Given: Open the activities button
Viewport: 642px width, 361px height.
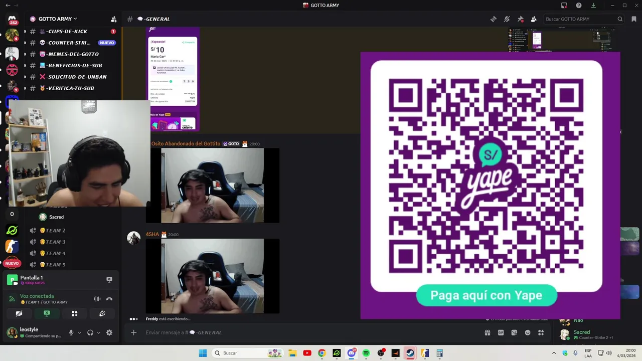Looking at the screenshot, I should [74, 313].
